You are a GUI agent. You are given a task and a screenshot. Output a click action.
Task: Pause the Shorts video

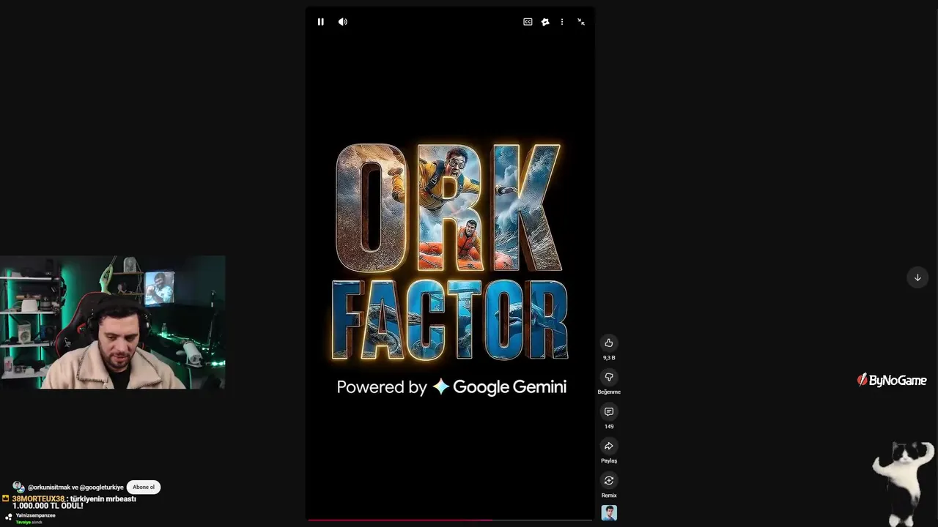point(320,22)
